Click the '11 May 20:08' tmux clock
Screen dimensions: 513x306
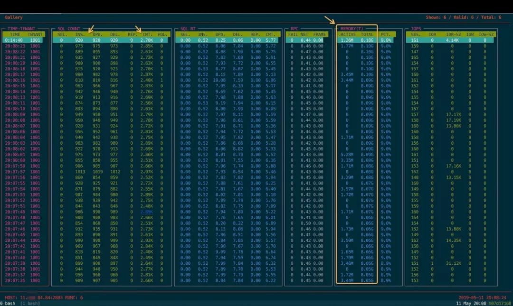point(471,303)
